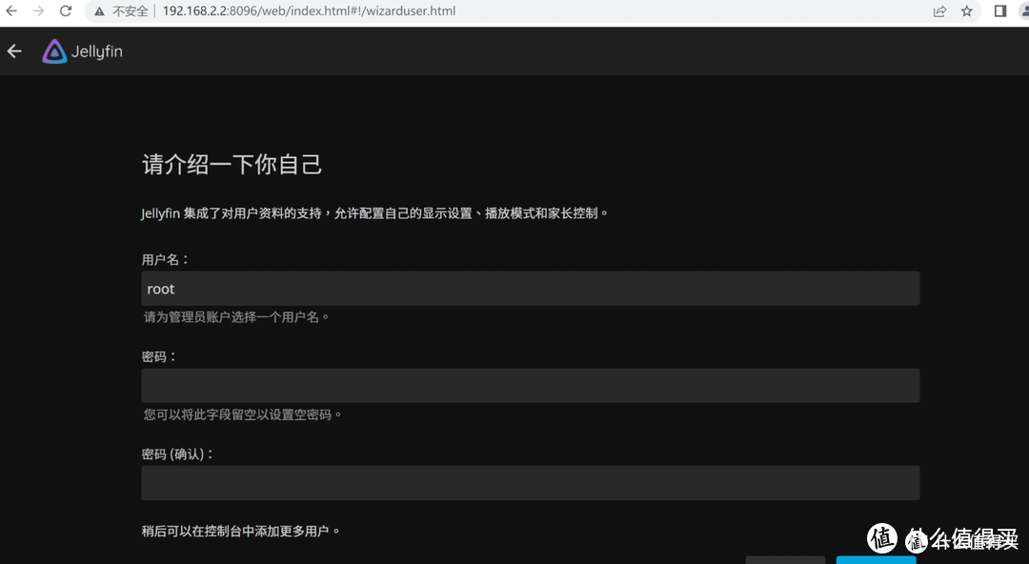
Task: Click the 稍后可以在控制台中添加更多用户 text
Action: [241, 531]
